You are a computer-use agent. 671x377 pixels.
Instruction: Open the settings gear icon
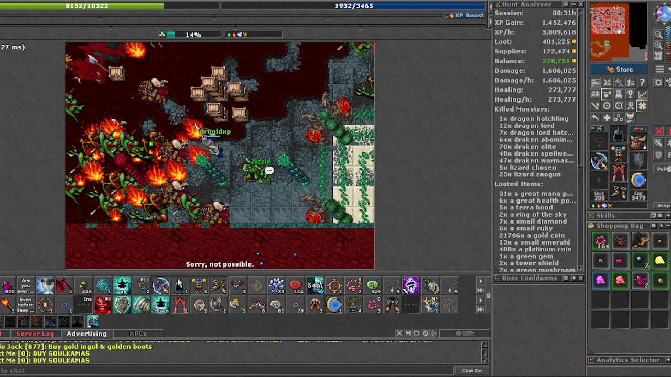[x=659, y=83]
